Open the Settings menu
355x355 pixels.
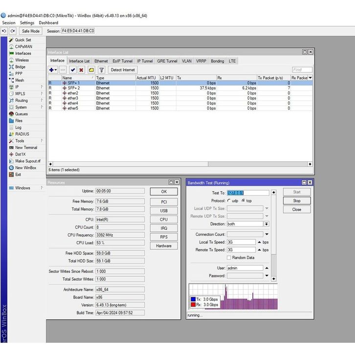coord(27,23)
